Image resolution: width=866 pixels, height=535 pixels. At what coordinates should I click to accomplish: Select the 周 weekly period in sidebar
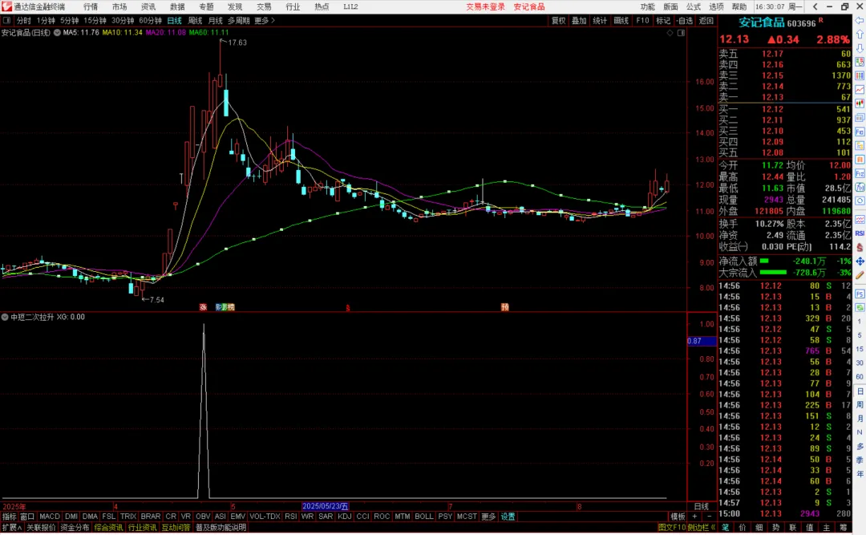[860, 405]
